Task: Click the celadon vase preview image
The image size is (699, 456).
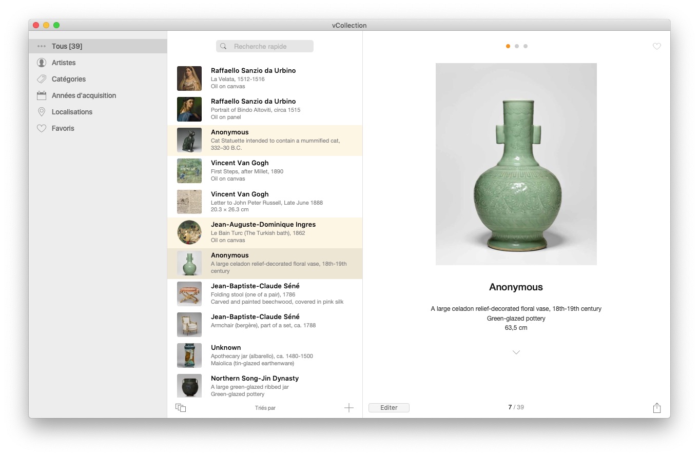Action: [x=516, y=163]
